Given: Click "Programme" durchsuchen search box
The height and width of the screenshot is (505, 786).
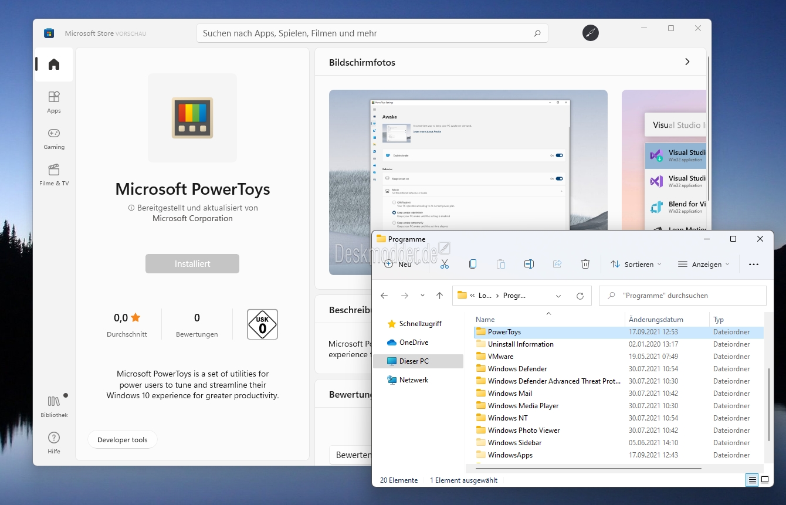Looking at the screenshot, I should 682,296.
